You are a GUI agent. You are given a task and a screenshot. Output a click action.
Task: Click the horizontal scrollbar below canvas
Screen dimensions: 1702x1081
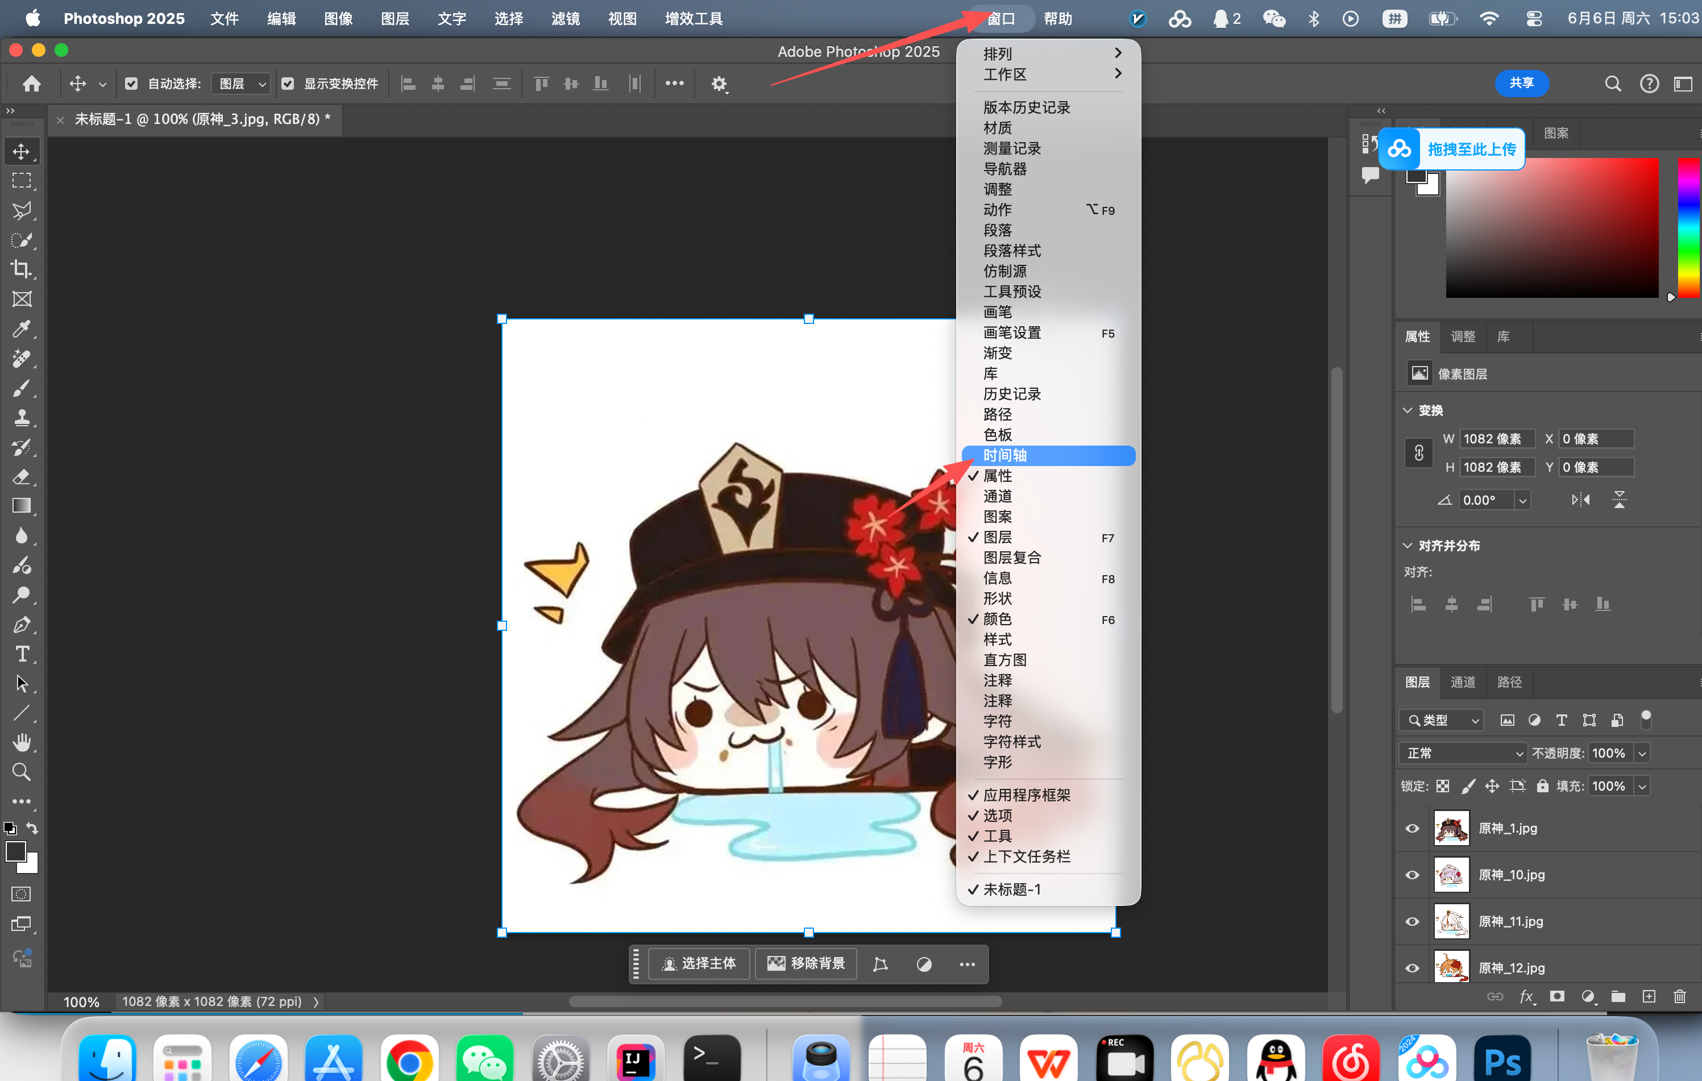785,1001
